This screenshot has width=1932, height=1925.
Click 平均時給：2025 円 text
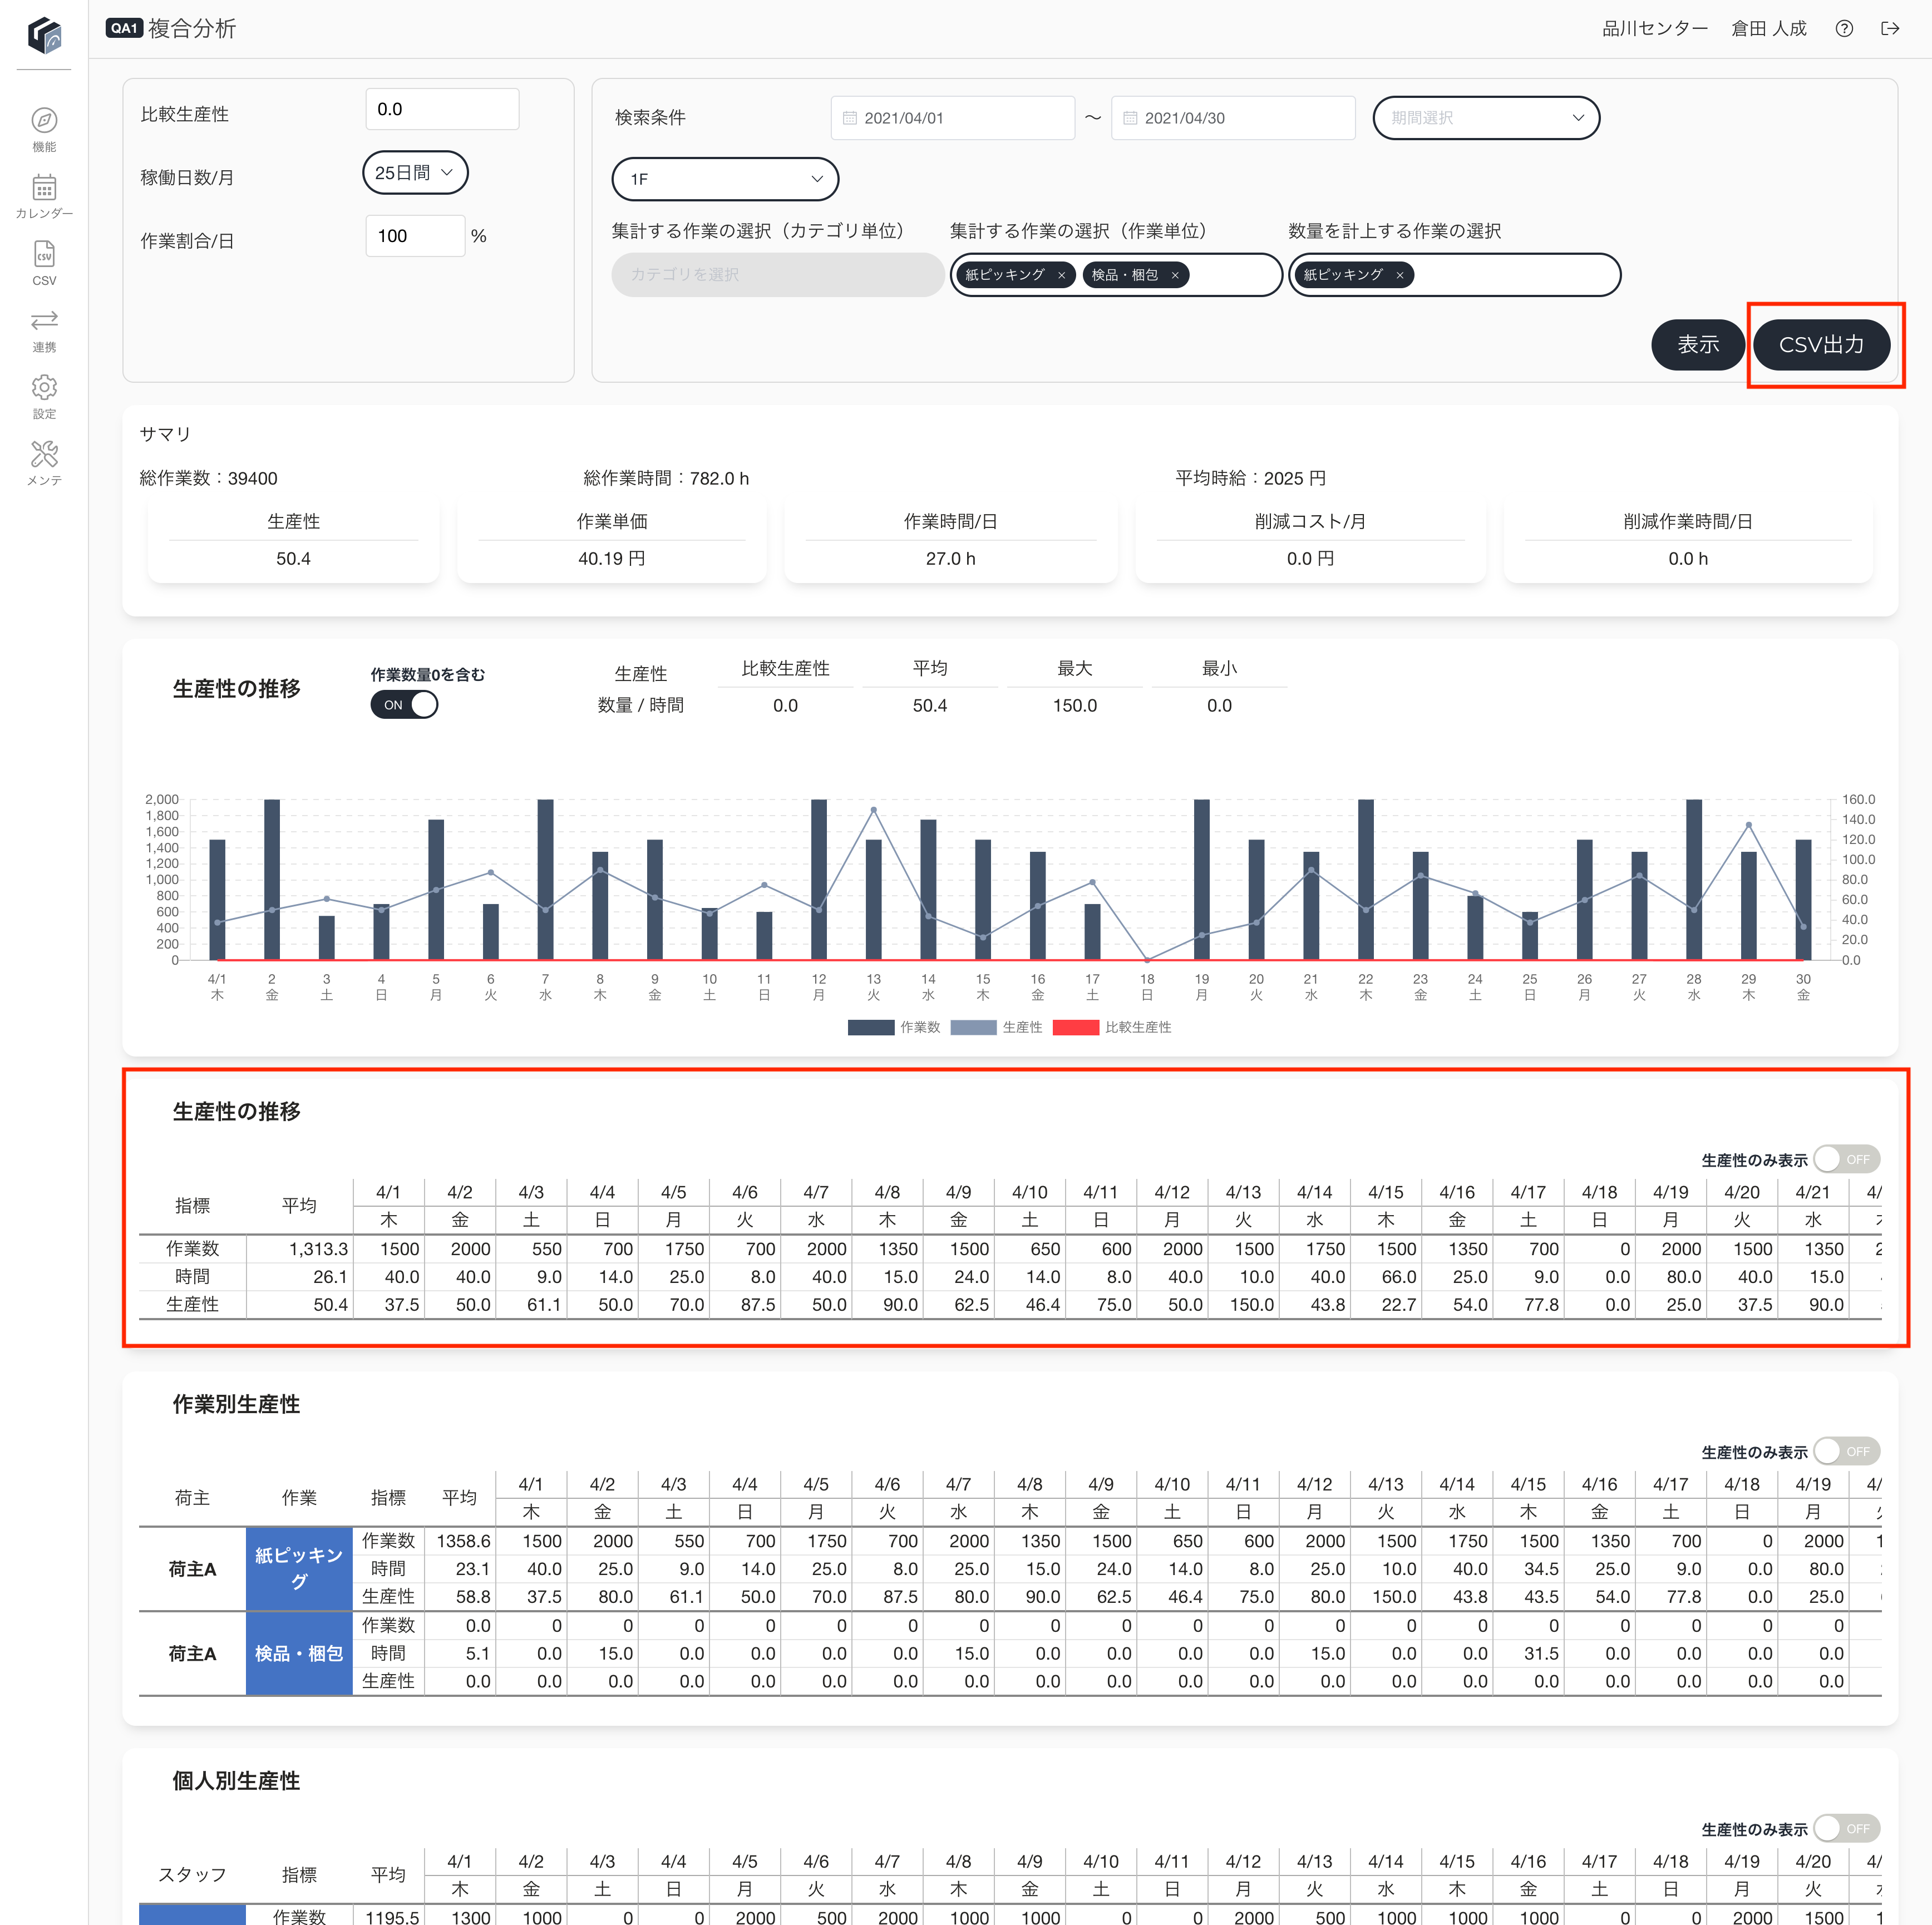point(1250,479)
